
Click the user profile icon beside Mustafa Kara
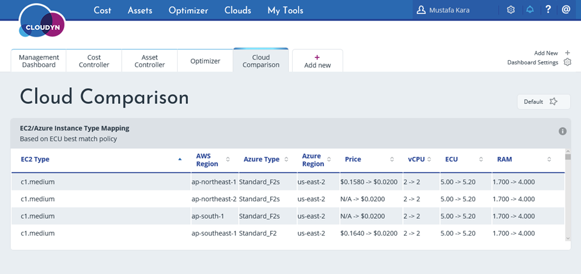coord(421,10)
